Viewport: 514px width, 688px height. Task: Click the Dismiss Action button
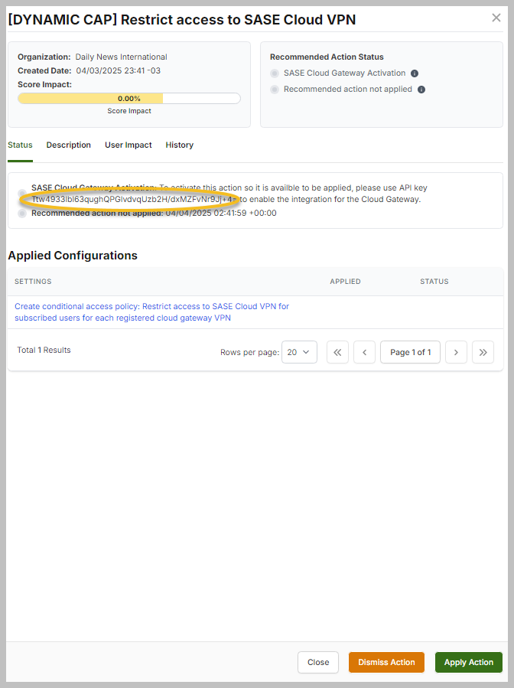tap(386, 662)
